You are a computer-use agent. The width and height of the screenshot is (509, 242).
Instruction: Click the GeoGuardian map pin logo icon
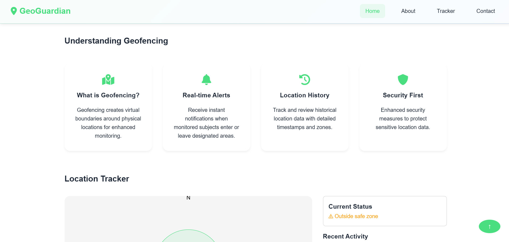14,11
